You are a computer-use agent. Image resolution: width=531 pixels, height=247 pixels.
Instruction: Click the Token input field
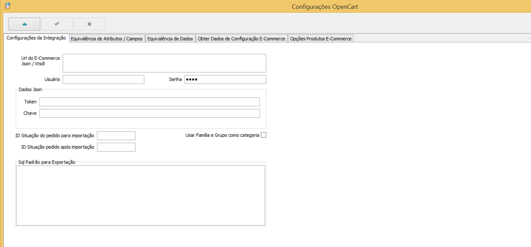[150, 102]
